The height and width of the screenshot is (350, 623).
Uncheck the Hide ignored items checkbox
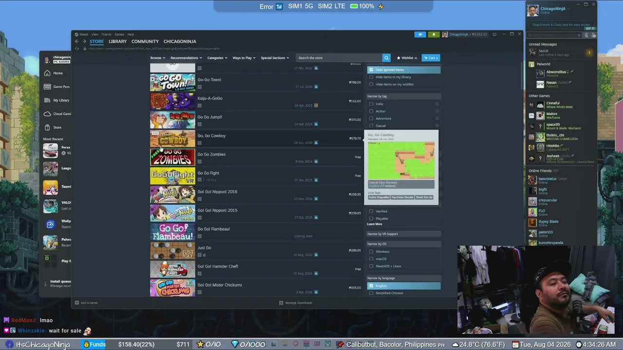tap(371, 70)
